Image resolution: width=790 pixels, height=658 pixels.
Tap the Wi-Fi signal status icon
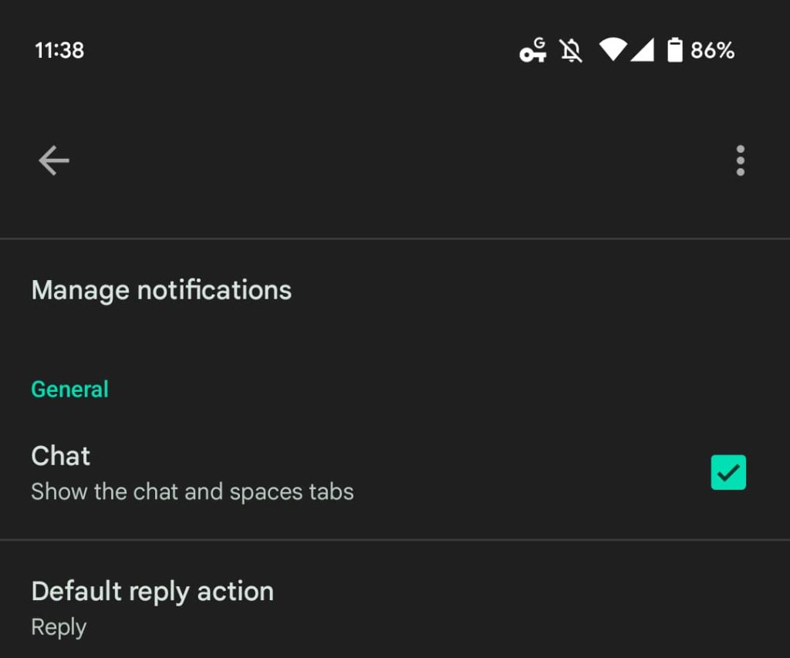click(613, 50)
